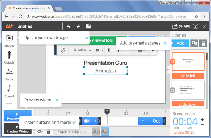Viewport: 211px width, 138px height.
Task: Click the timeline playhead marker
Action: (107, 111)
